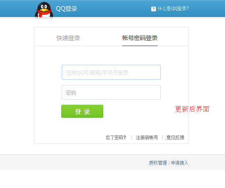The width and height of the screenshot is (225, 188).
Task: Click the QQ penguin logo
Action: 44,10
